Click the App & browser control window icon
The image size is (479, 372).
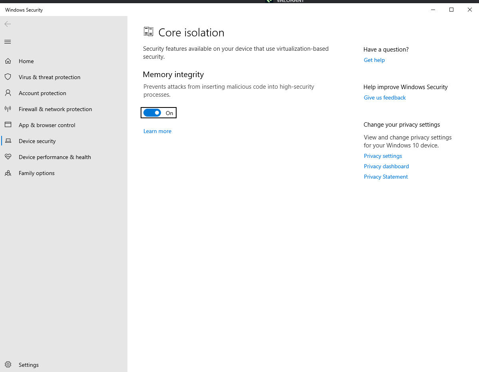click(8, 125)
